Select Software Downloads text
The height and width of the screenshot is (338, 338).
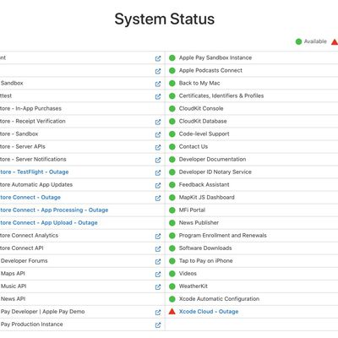[205, 248]
